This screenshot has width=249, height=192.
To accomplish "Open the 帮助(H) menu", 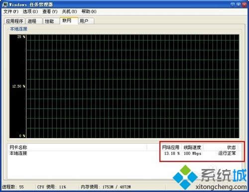I will click(x=89, y=11).
